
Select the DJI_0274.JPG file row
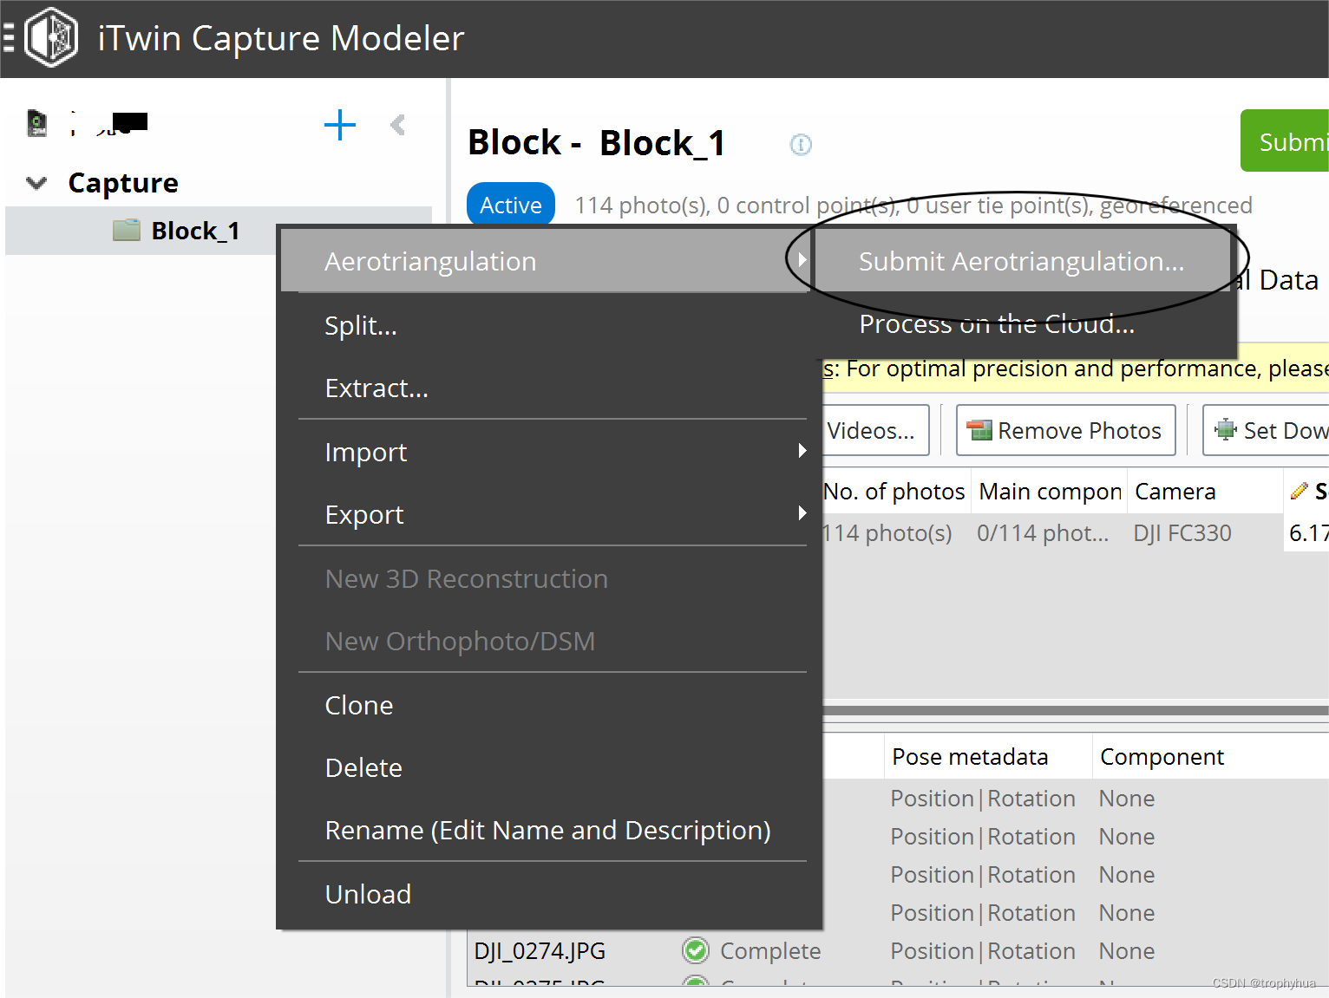click(540, 951)
